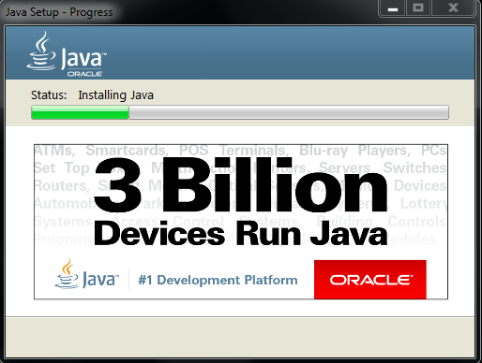
Task: Click the 'Devices Run Java' headline
Action: [x=241, y=234]
